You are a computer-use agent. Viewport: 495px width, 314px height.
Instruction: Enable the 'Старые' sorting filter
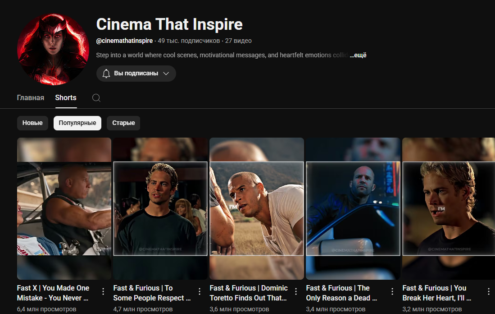(x=123, y=123)
